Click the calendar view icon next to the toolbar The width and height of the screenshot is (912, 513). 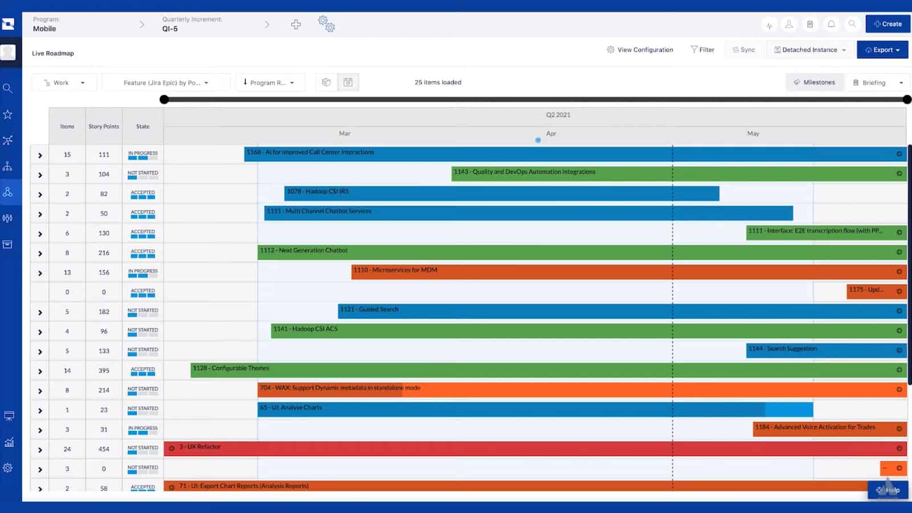point(348,82)
